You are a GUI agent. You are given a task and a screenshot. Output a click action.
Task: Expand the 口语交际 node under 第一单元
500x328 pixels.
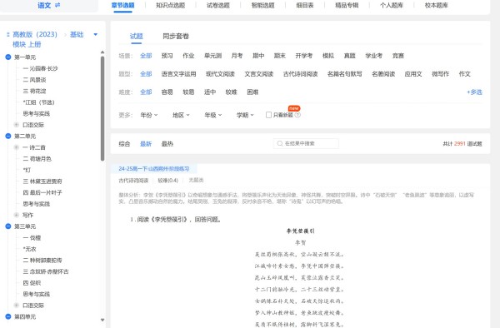coord(17,125)
